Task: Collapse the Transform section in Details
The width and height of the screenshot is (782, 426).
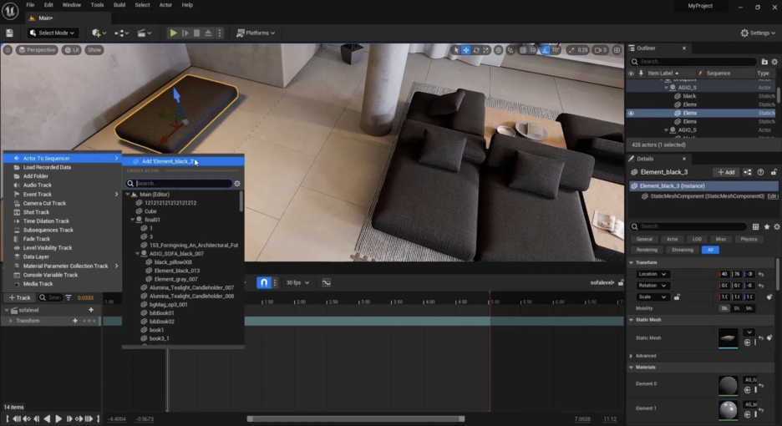Action: coord(632,262)
